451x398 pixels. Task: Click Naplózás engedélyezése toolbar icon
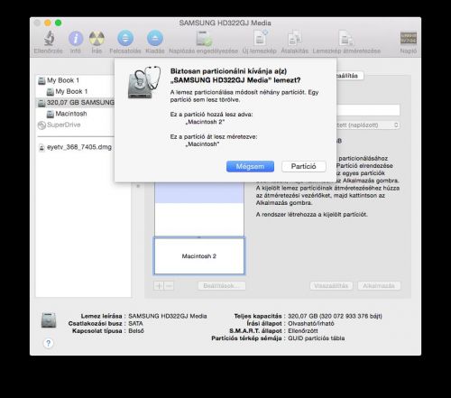204,39
